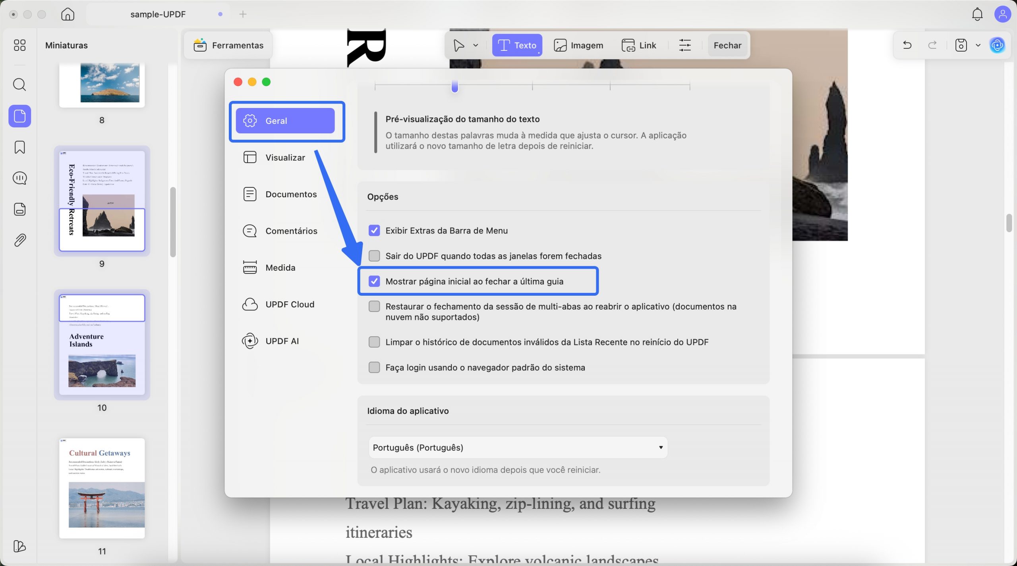Expand the save options dropdown arrow
Screen dimensions: 1017x566
tap(978, 45)
